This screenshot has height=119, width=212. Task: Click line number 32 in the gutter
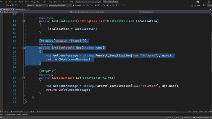[14, 101]
